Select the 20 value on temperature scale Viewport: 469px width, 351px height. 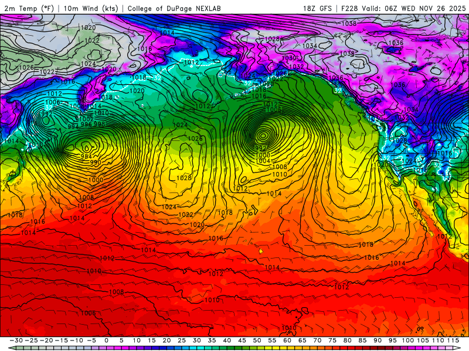166,340
